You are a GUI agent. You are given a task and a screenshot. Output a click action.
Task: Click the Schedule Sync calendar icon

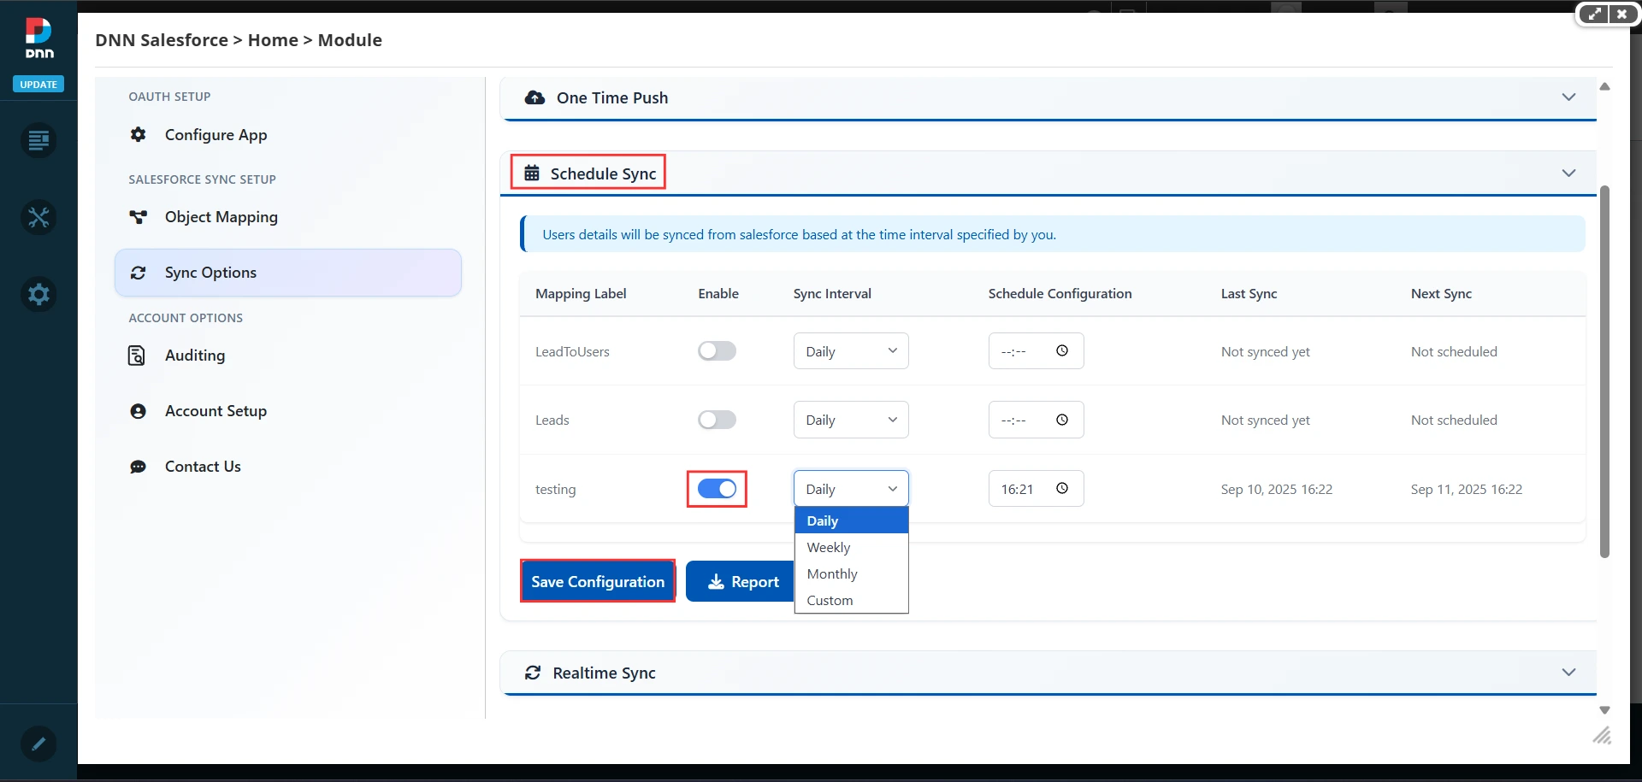tap(532, 173)
